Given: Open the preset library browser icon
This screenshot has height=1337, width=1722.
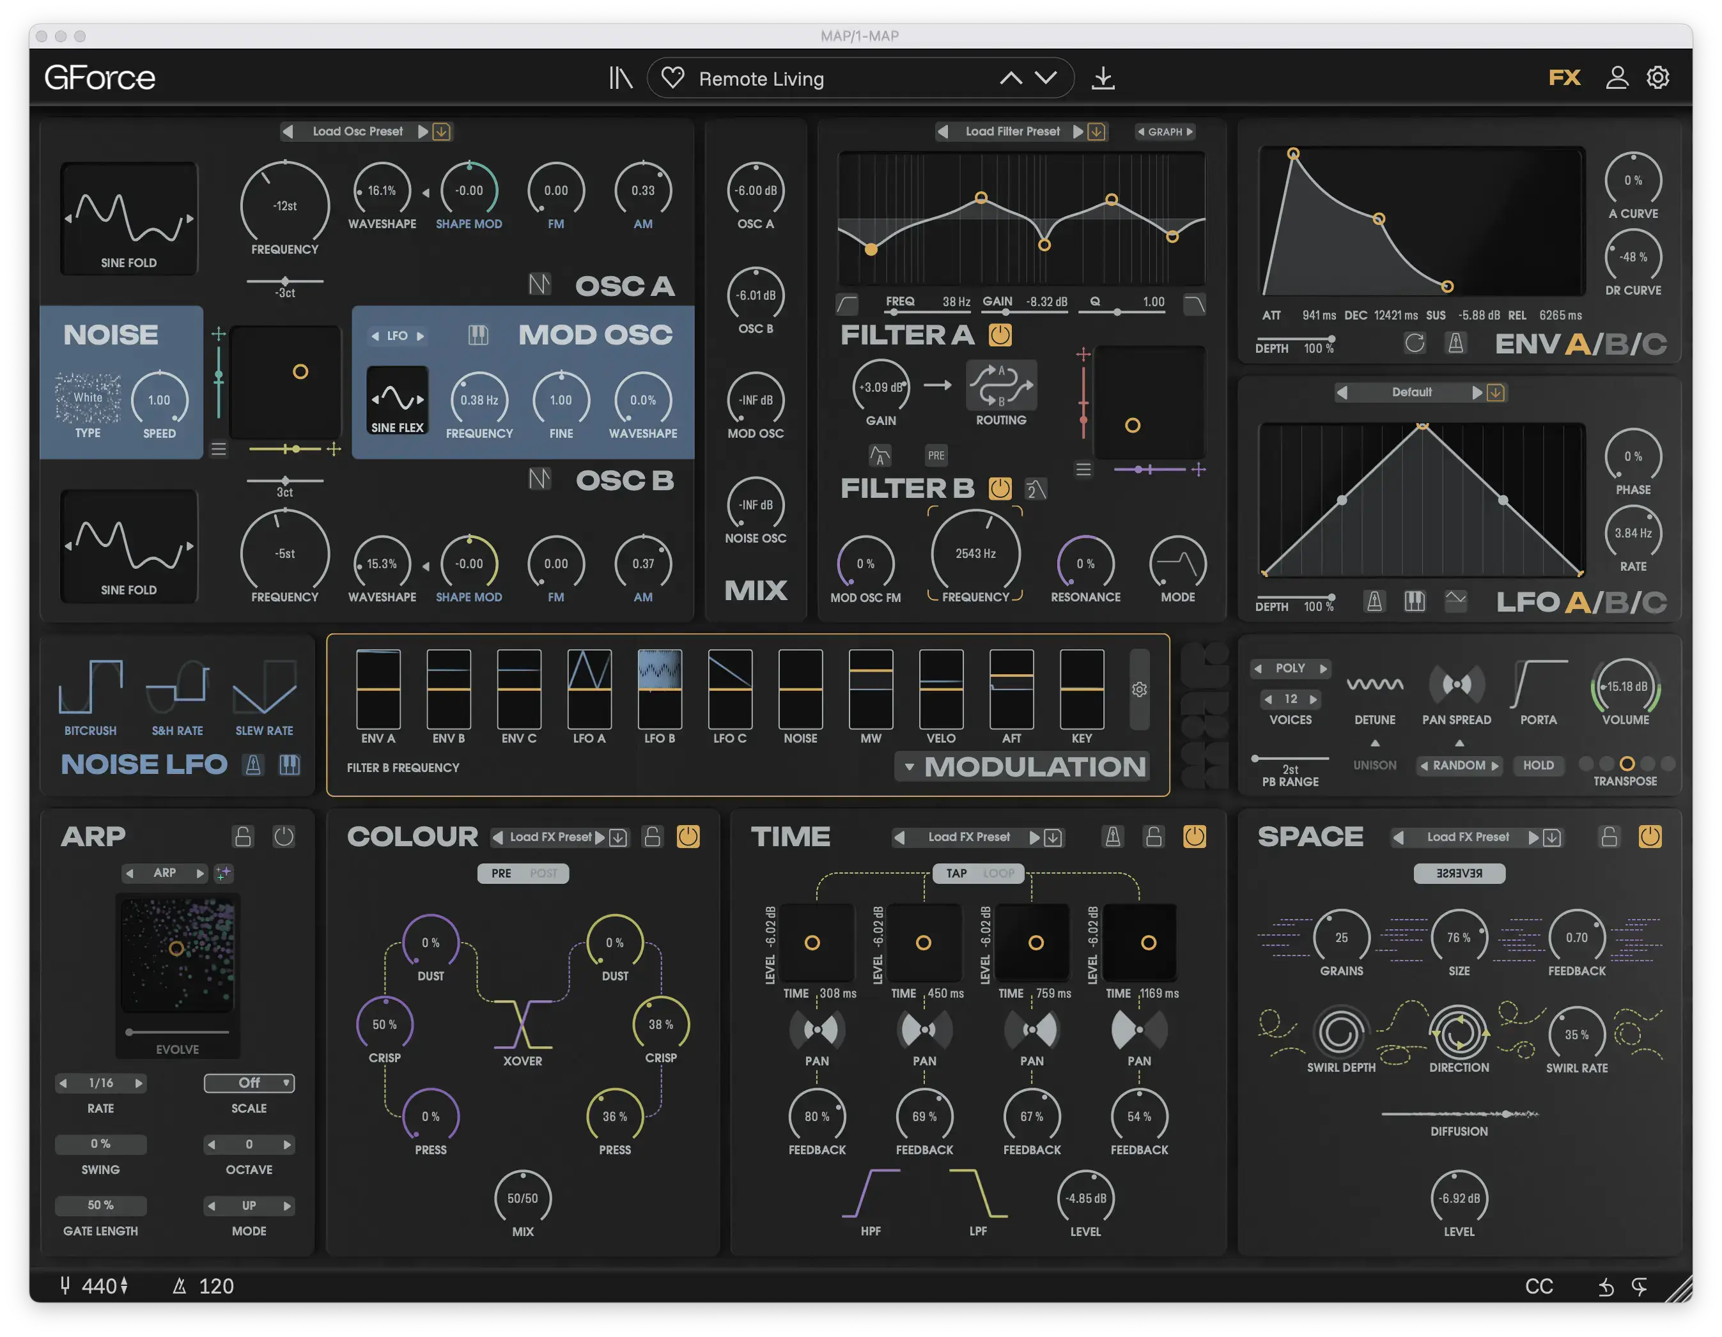Looking at the screenshot, I should coord(621,78).
